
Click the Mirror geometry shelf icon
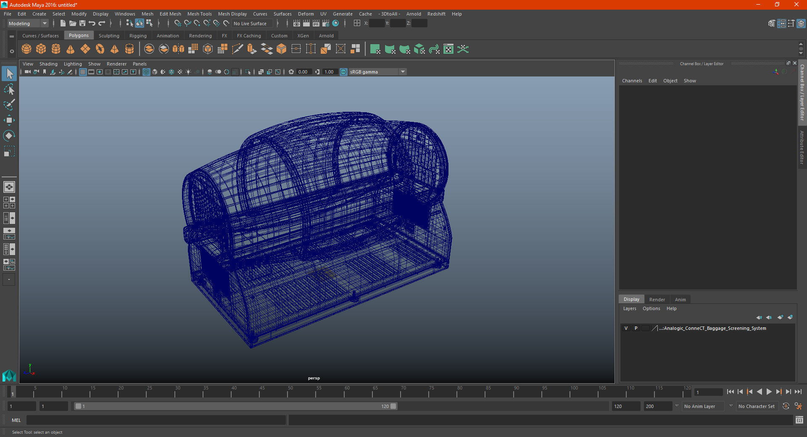point(179,49)
